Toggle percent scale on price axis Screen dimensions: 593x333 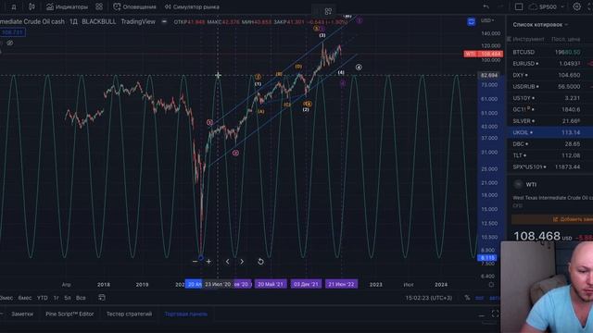pos(467,298)
